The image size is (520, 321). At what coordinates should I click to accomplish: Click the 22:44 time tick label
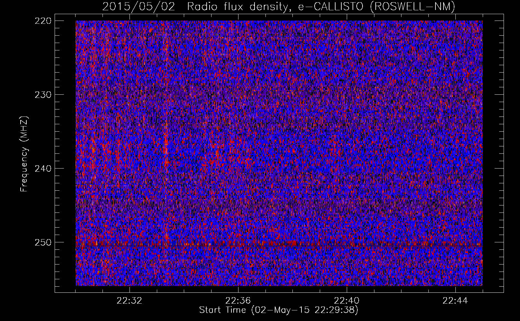(455, 301)
